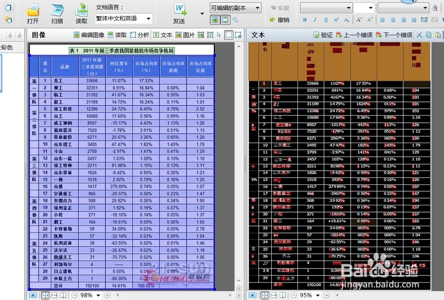Paste with clipboard icon in text toolbar
Screen dimensions: 444x300
(x=438, y=35)
